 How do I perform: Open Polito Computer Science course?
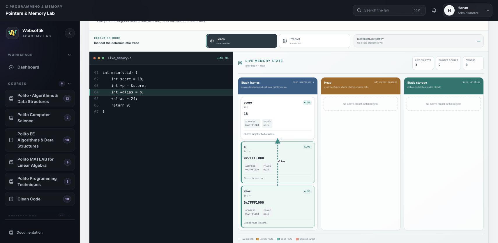pos(40,118)
